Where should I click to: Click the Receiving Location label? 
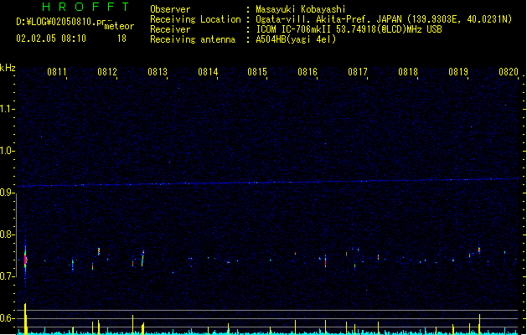click(x=195, y=19)
